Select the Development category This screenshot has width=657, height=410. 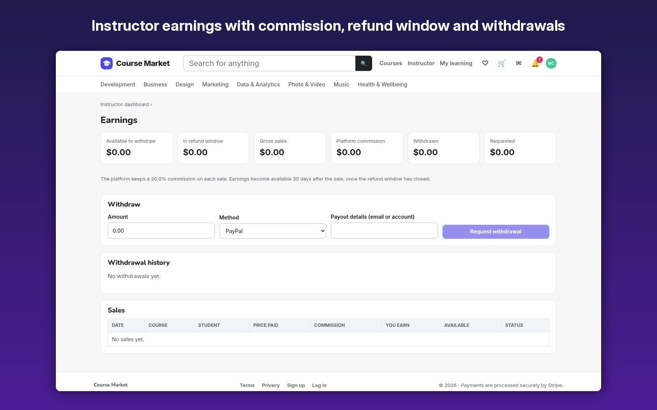[x=118, y=84]
